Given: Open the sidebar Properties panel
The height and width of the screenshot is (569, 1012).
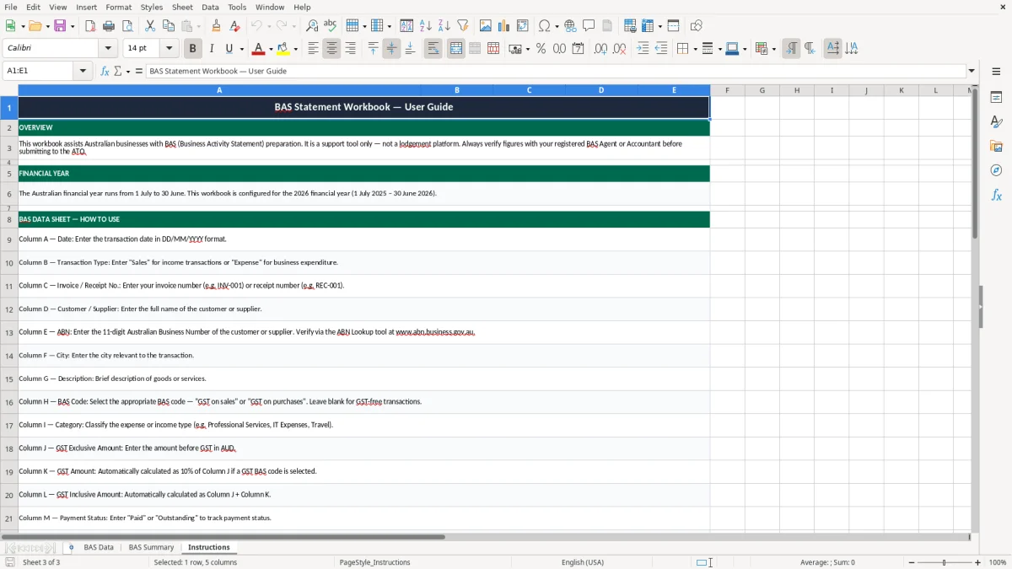Looking at the screenshot, I should point(996,97).
